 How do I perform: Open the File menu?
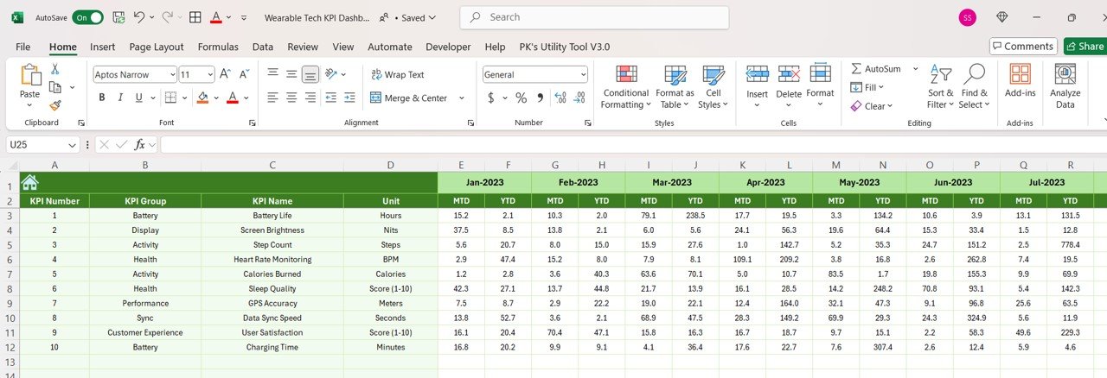pyautogui.click(x=22, y=47)
